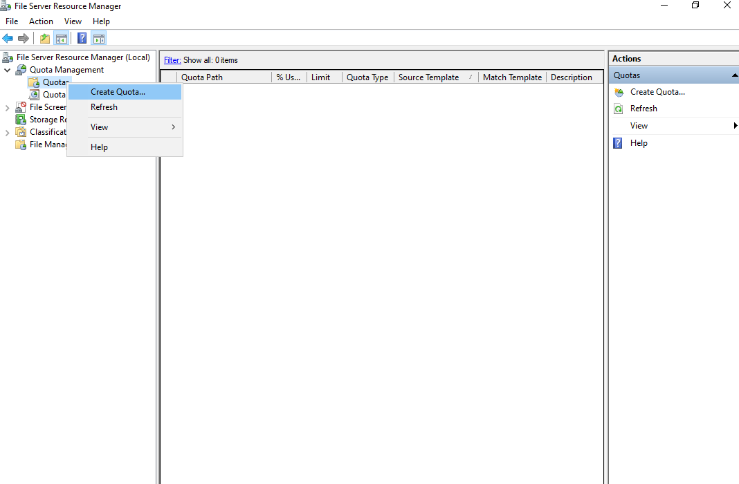Sort by the Limit column header

pyautogui.click(x=325, y=77)
